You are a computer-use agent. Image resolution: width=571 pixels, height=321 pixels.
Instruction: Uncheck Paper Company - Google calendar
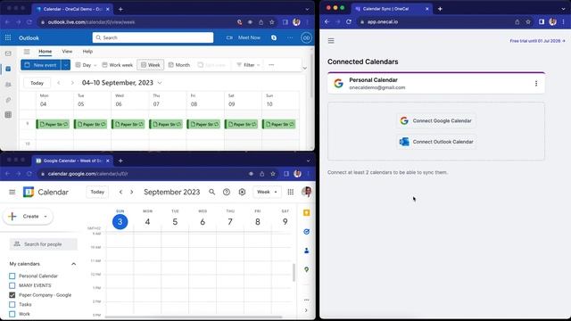click(x=12, y=295)
